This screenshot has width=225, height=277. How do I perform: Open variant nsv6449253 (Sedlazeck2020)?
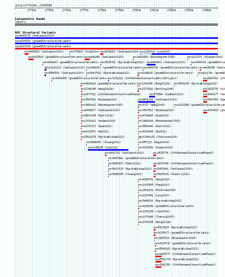pyautogui.click(x=44, y=51)
